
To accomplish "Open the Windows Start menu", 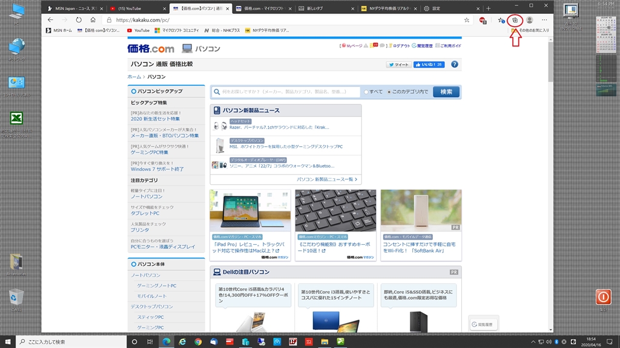I will pyautogui.click(x=7, y=342).
